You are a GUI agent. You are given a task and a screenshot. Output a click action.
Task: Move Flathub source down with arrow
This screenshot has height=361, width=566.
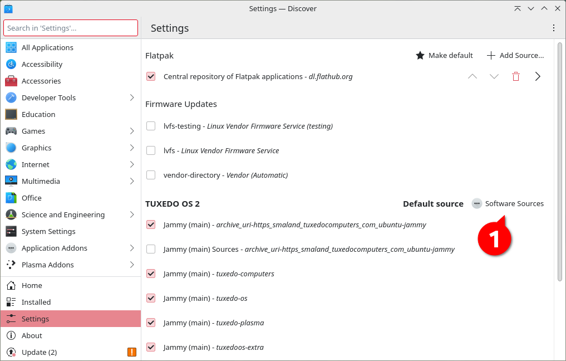tap(494, 76)
